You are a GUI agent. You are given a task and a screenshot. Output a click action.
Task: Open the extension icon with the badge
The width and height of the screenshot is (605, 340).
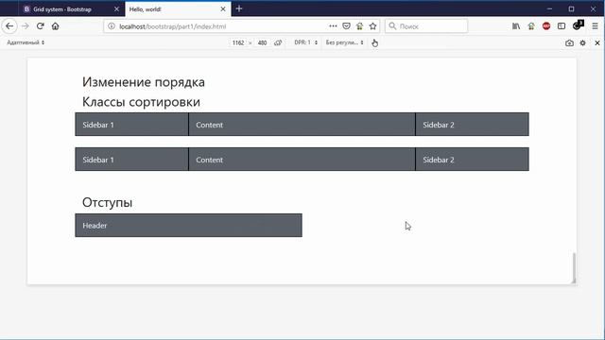point(578,25)
